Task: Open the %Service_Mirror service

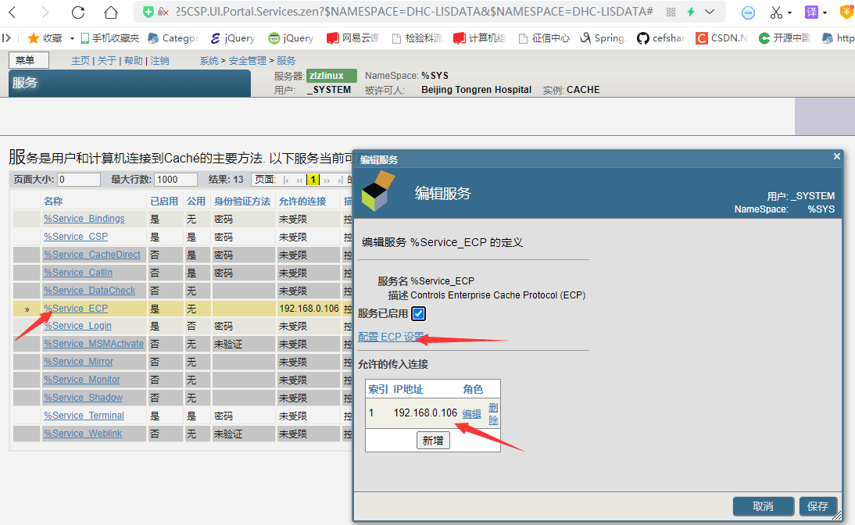Action: point(78,362)
